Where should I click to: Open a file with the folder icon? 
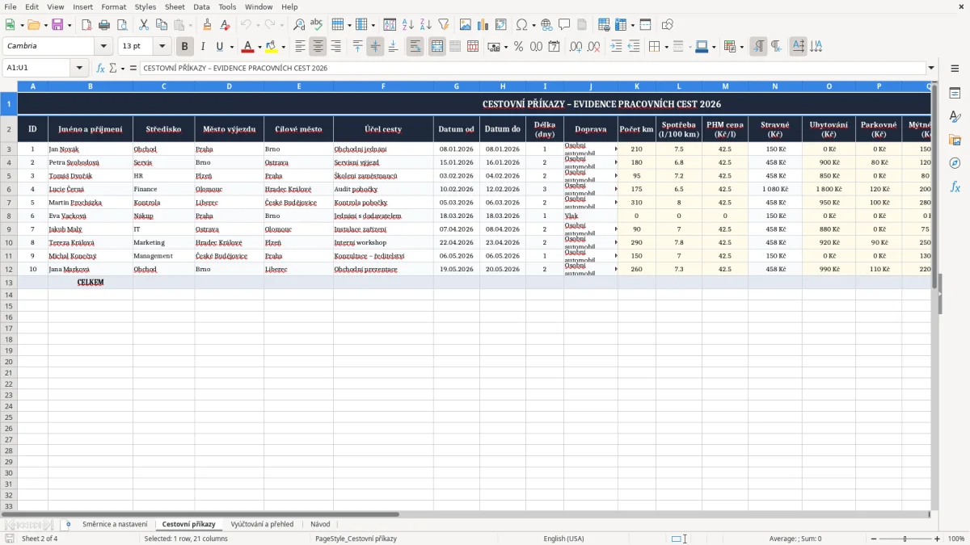click(x=33, y=25)
